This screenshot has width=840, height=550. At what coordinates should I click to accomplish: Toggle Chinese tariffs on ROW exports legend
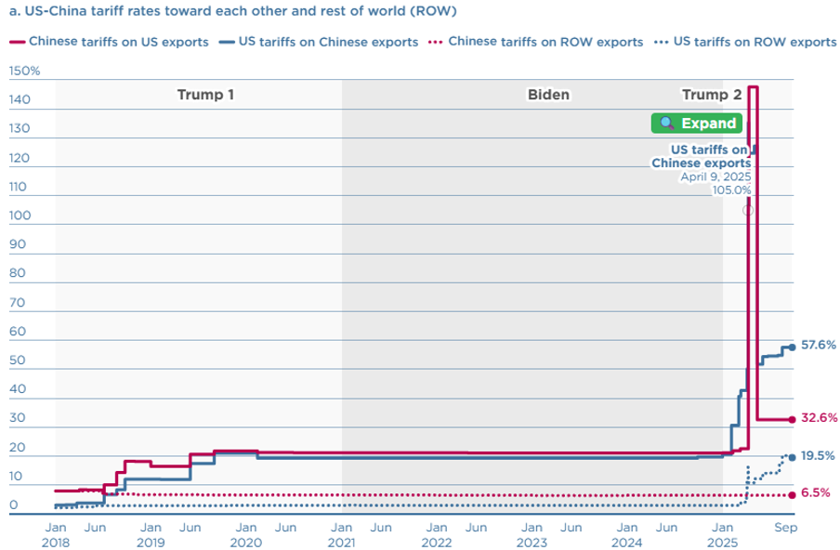pyautogui.click(x=545, y=42)
